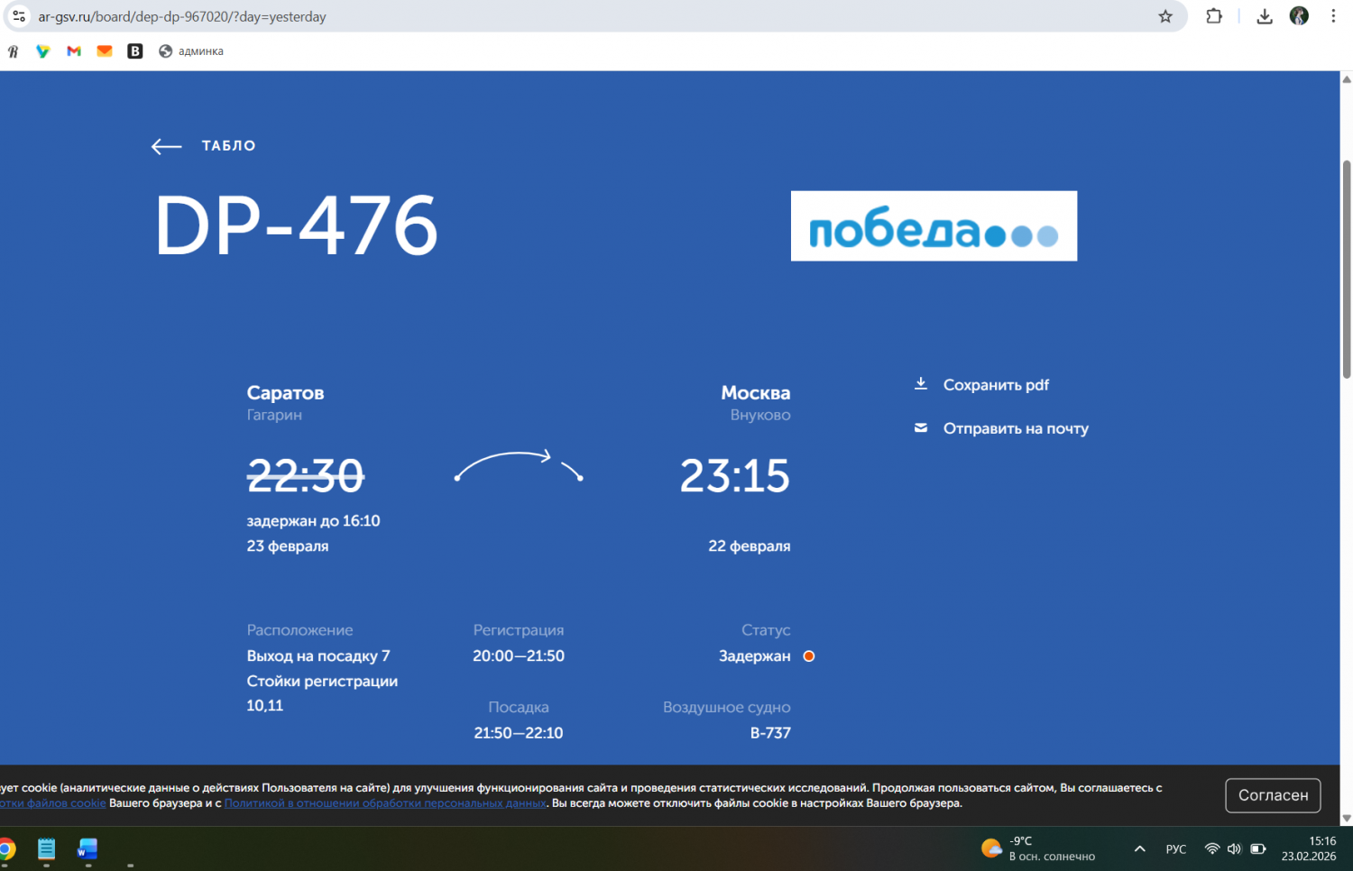
Task: Open the админка bookmark
Action: point(191,51)
